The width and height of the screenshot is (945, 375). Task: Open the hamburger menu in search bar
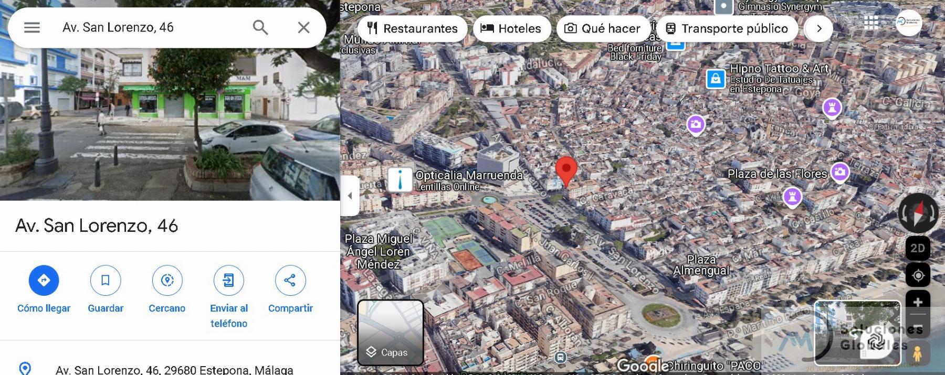click(x=32, y=27)
